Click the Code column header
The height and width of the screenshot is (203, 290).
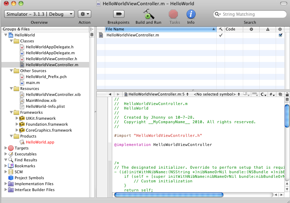click(234, 29)
